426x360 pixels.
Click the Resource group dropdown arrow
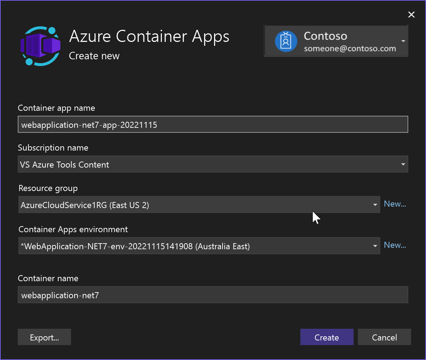click(x=375, y=204)
